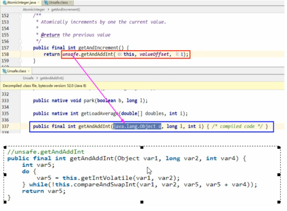Viewport: 287px width, 211px height.
Task: Toggle the method end fold marker at line 159
Action: [x=20, y=61]
